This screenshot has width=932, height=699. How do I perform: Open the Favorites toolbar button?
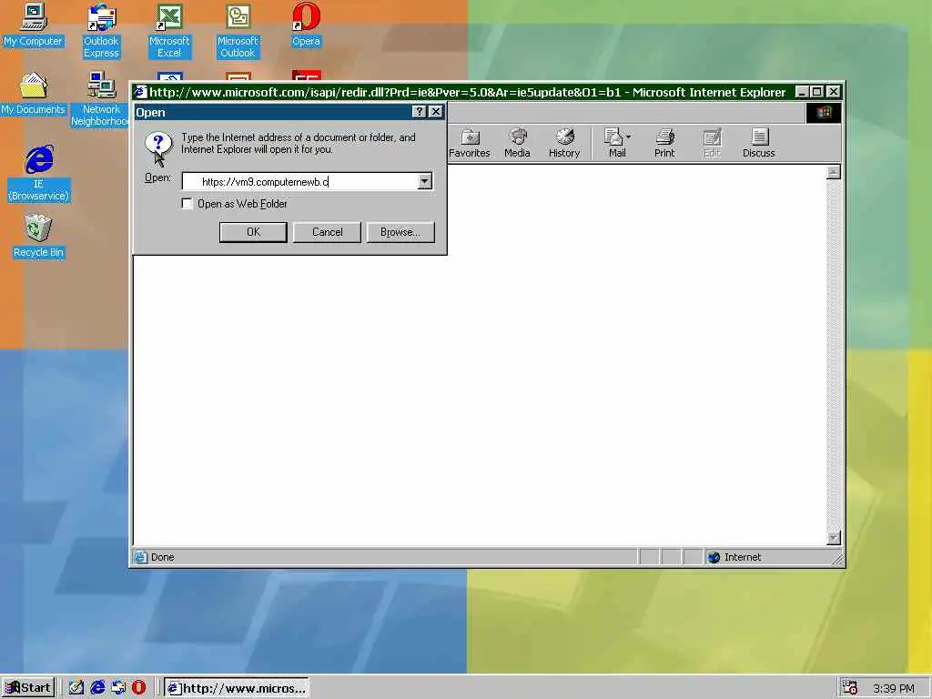[470, 143]
